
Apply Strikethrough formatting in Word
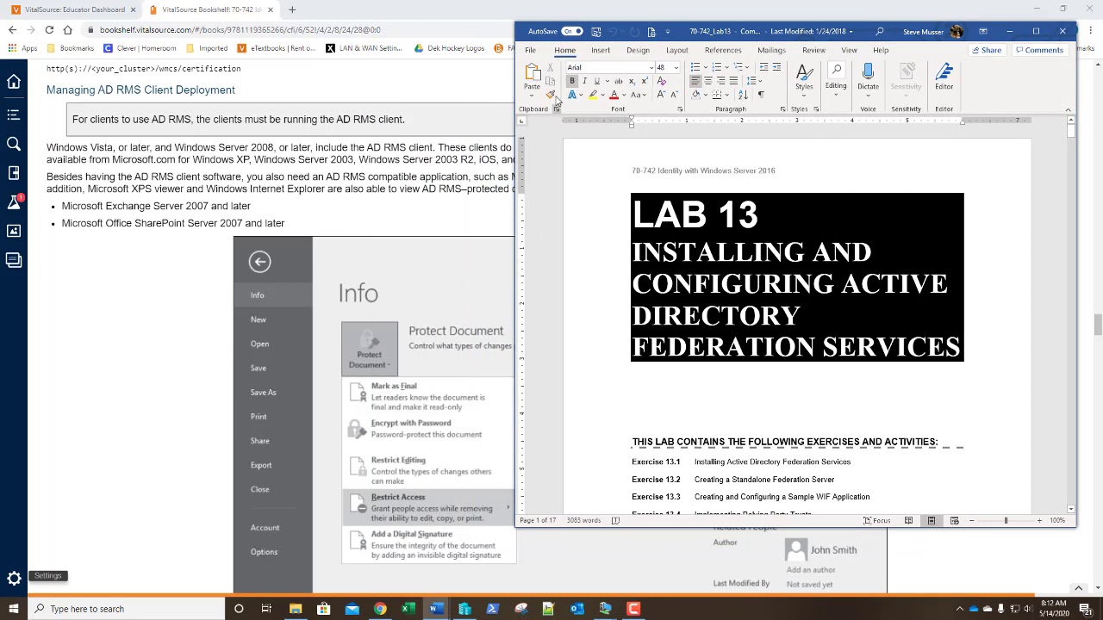click(618, 81)
